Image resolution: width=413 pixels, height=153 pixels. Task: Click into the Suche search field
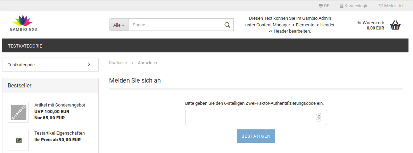(175, 25)
